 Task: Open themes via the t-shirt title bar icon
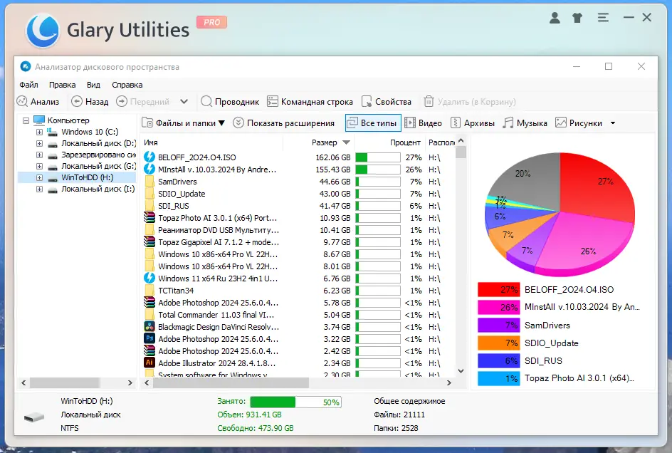[577, 17]
